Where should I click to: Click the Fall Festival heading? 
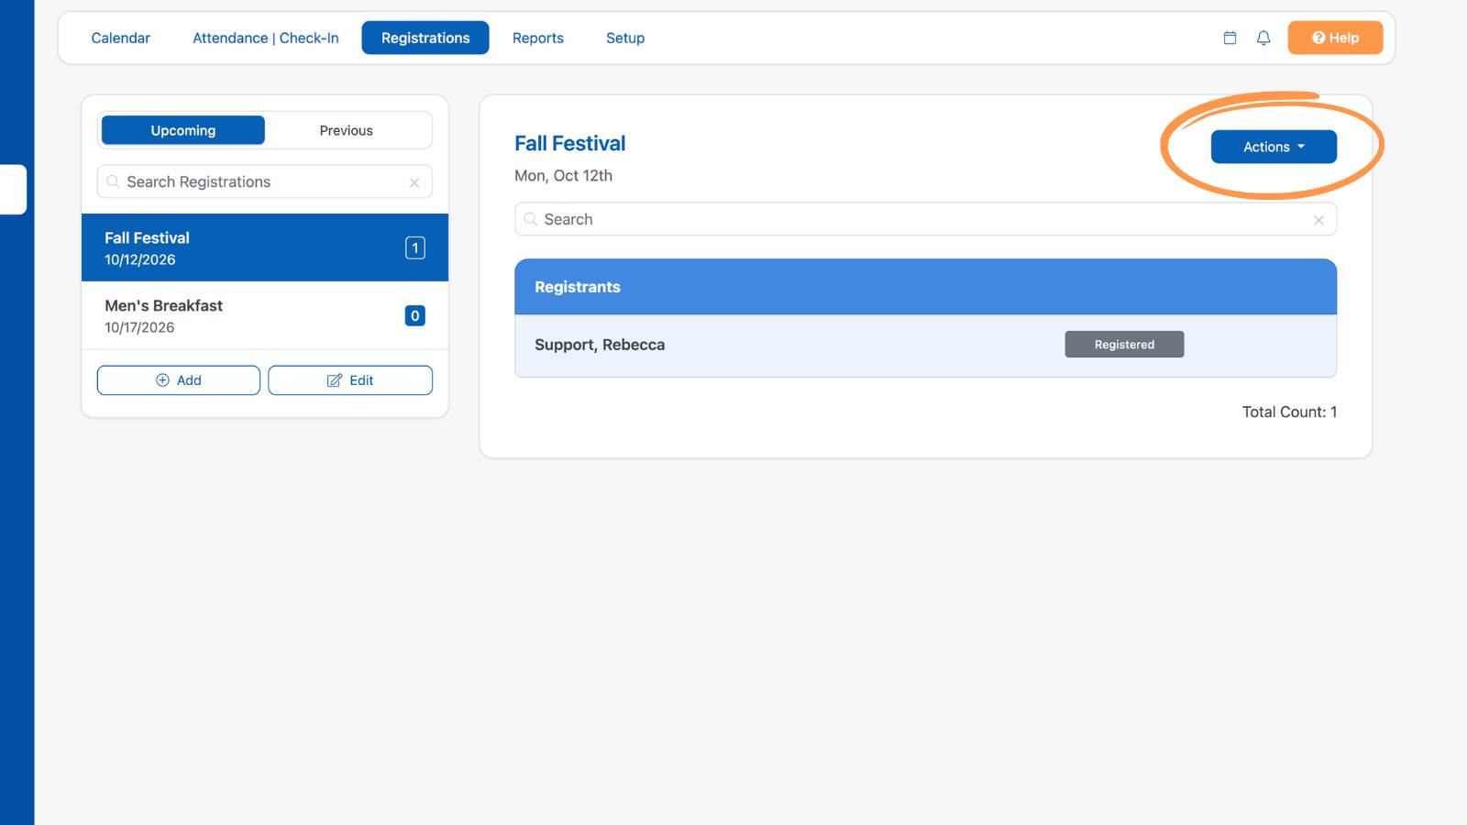(570, 143)
